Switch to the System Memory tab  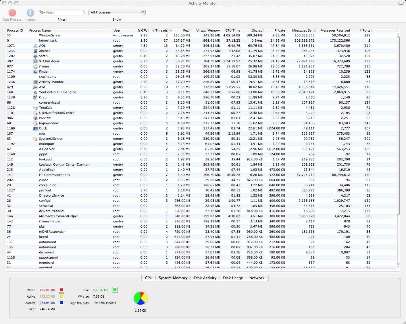pyautogui.click(x=173, y=278)
